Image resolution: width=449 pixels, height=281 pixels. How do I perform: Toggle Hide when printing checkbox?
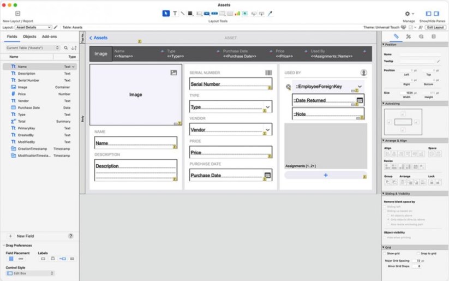click(385, 237)
